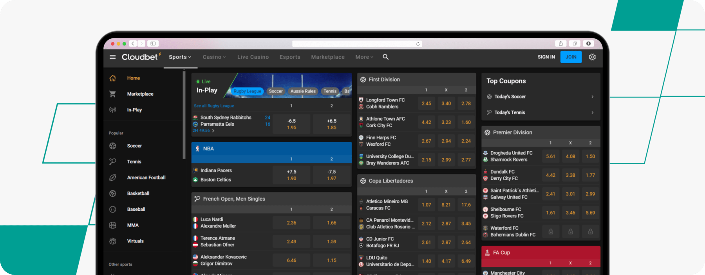Screen dimensions: 705x275
Task: Click the Home house icon in sidebar
Action: point(113,78)
